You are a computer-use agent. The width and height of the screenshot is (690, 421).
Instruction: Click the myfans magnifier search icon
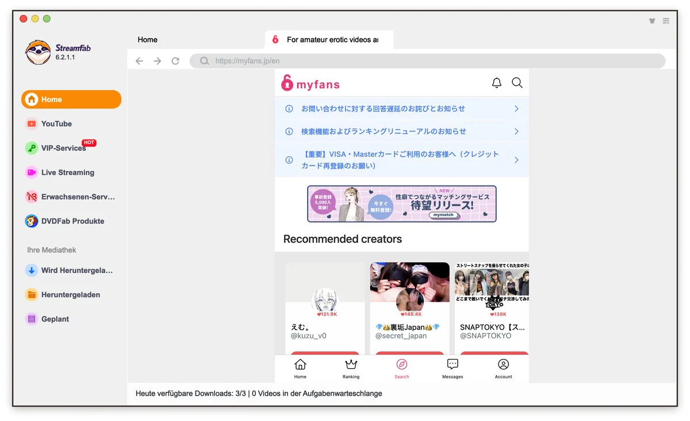[517, 83]
